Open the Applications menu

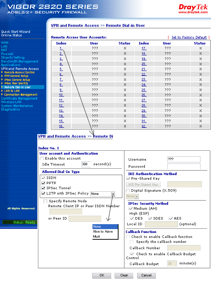click(x=11, y=65)
